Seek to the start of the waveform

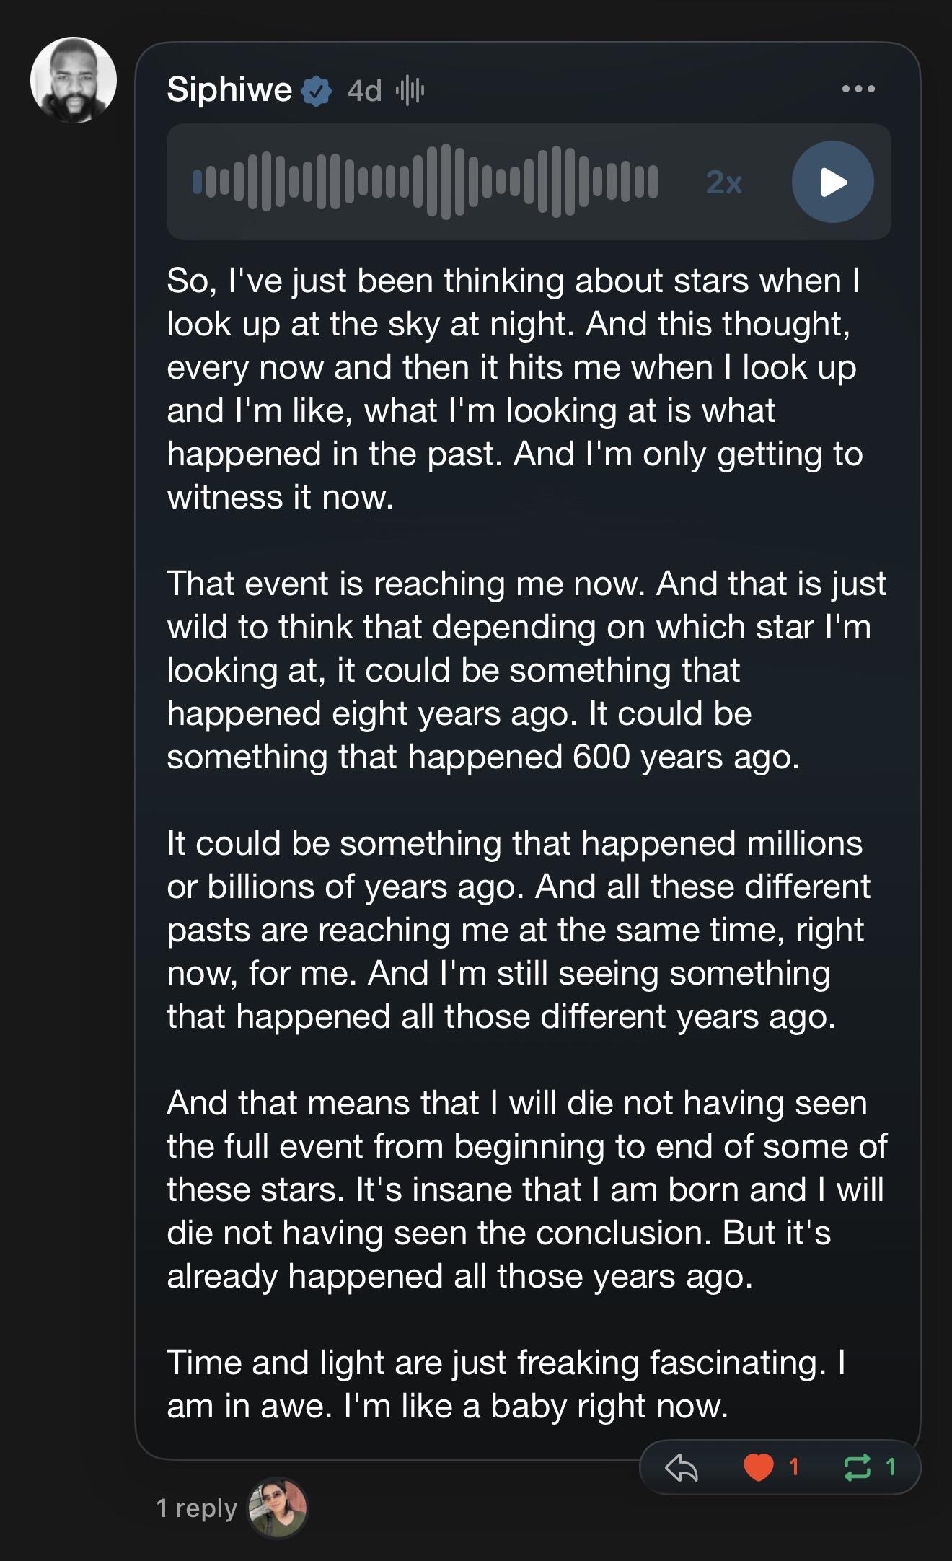(197, 182)
